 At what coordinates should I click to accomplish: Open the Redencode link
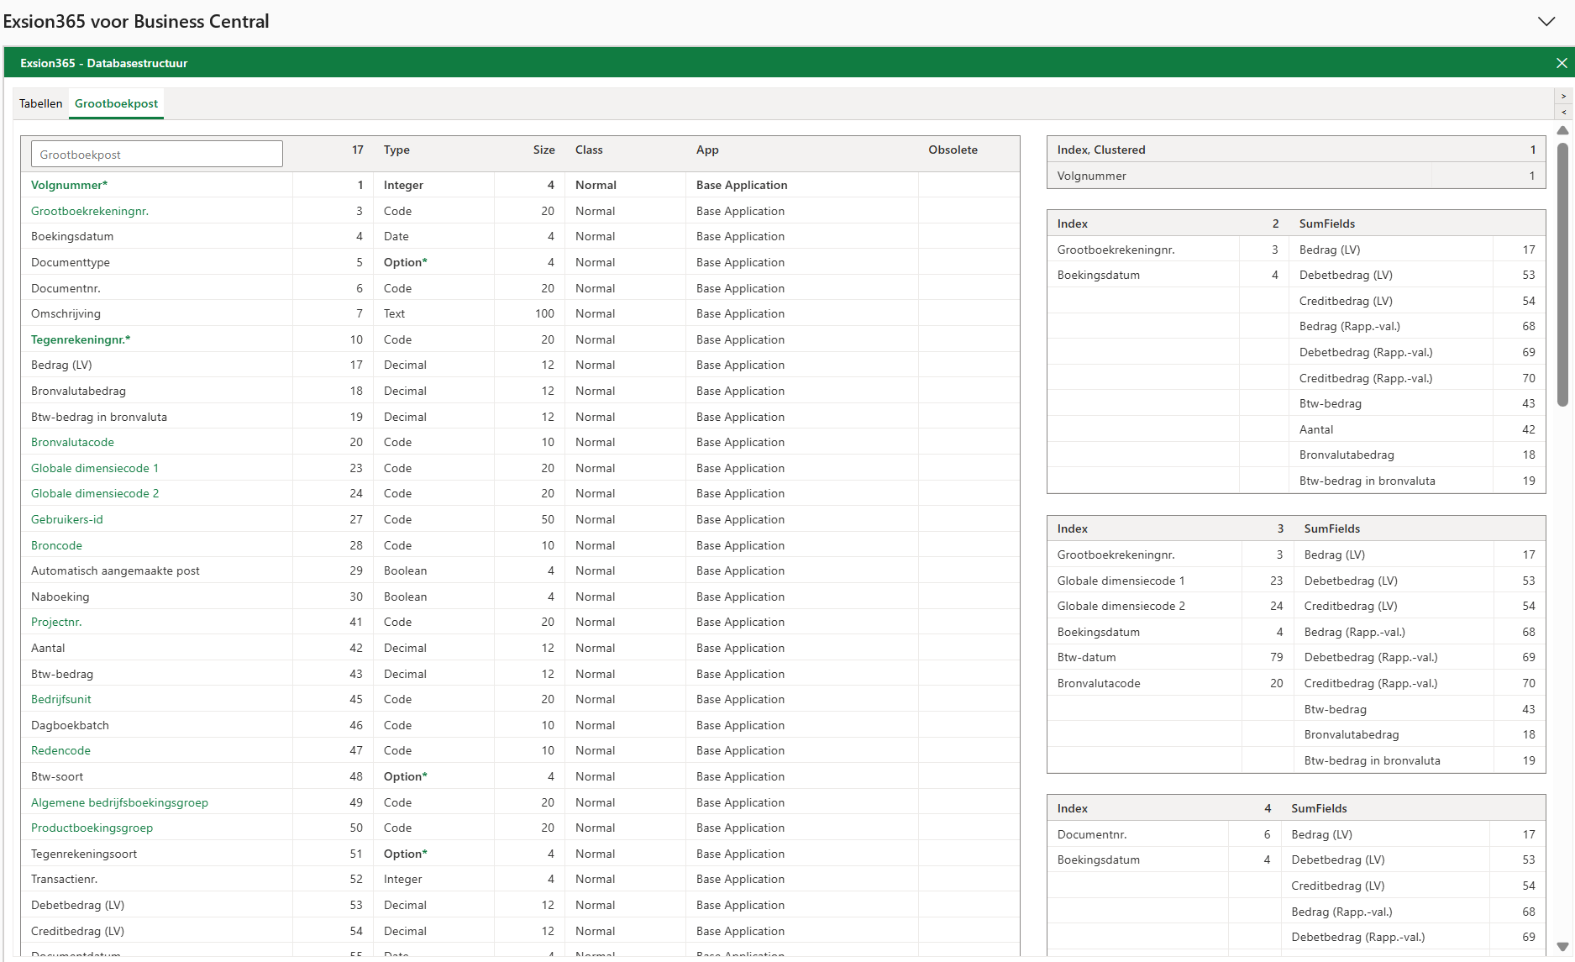coord(60,750)
